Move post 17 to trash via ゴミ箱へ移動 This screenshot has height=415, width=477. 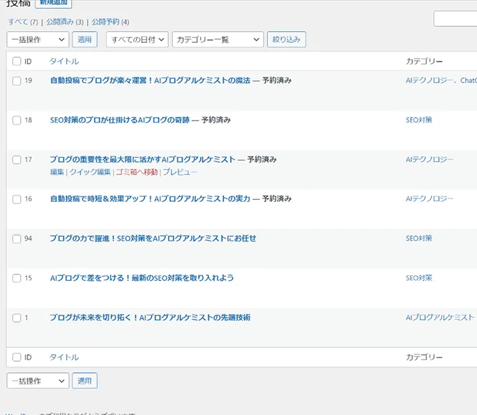[136, 172]
